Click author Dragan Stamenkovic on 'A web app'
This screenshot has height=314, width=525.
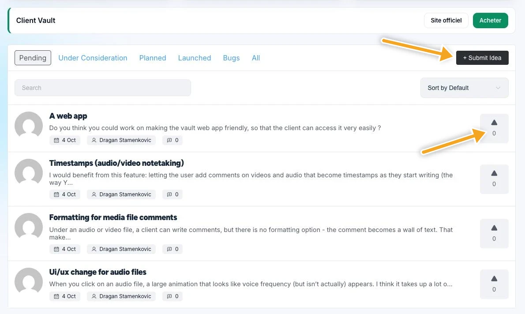tap(121, 140)
